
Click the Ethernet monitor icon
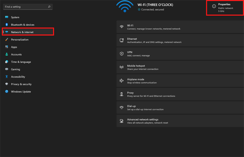122,40
